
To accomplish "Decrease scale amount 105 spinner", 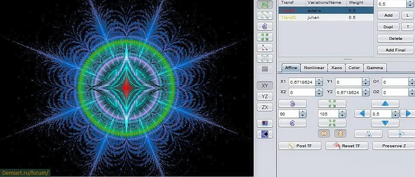I will click(343, 116).
